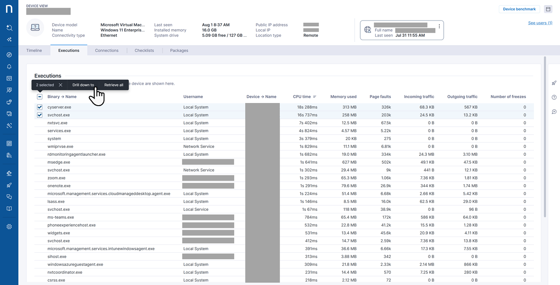Image resolution: width=560 pixels, height=285 pixels.
Task: Click the bell alerts icon in sidebar
Action: pyautogui.click(x=9, y=67)
